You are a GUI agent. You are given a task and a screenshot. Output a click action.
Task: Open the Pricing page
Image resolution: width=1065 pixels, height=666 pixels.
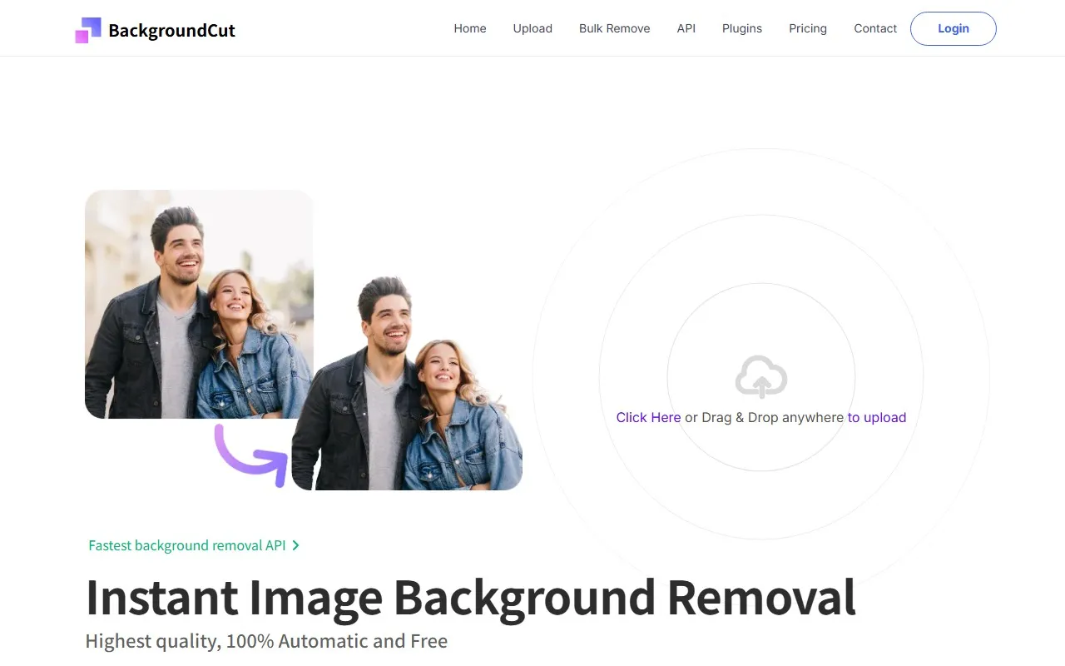pyautogui.click(x=807, y=28)
